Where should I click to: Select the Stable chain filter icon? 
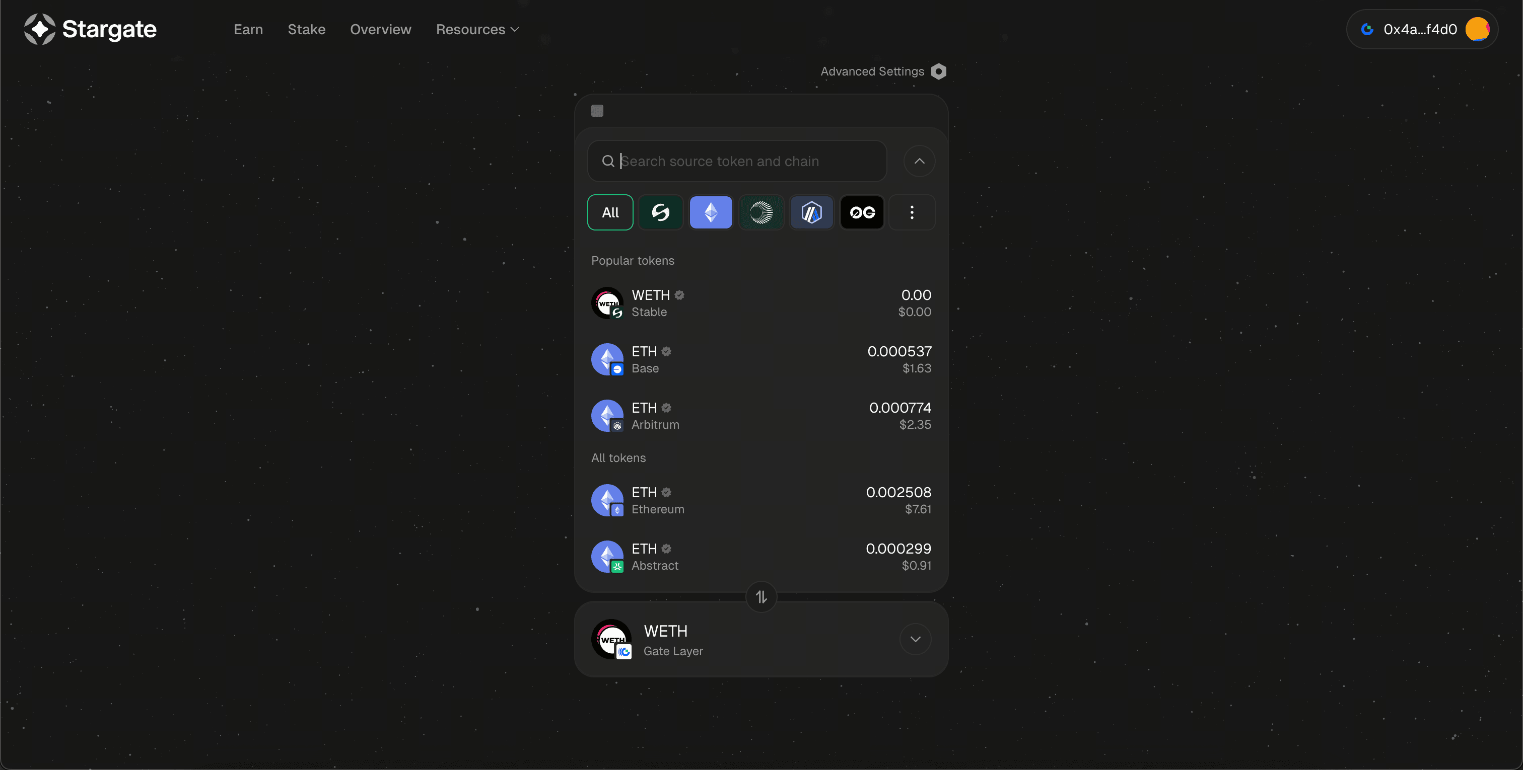pyautogui.click(x=660, y=212)
